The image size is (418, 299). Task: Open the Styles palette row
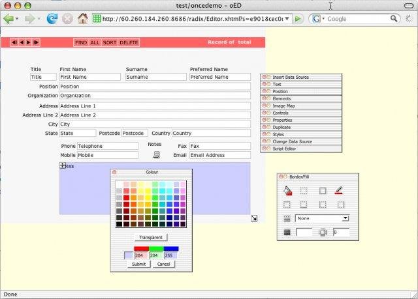(301, 134)
